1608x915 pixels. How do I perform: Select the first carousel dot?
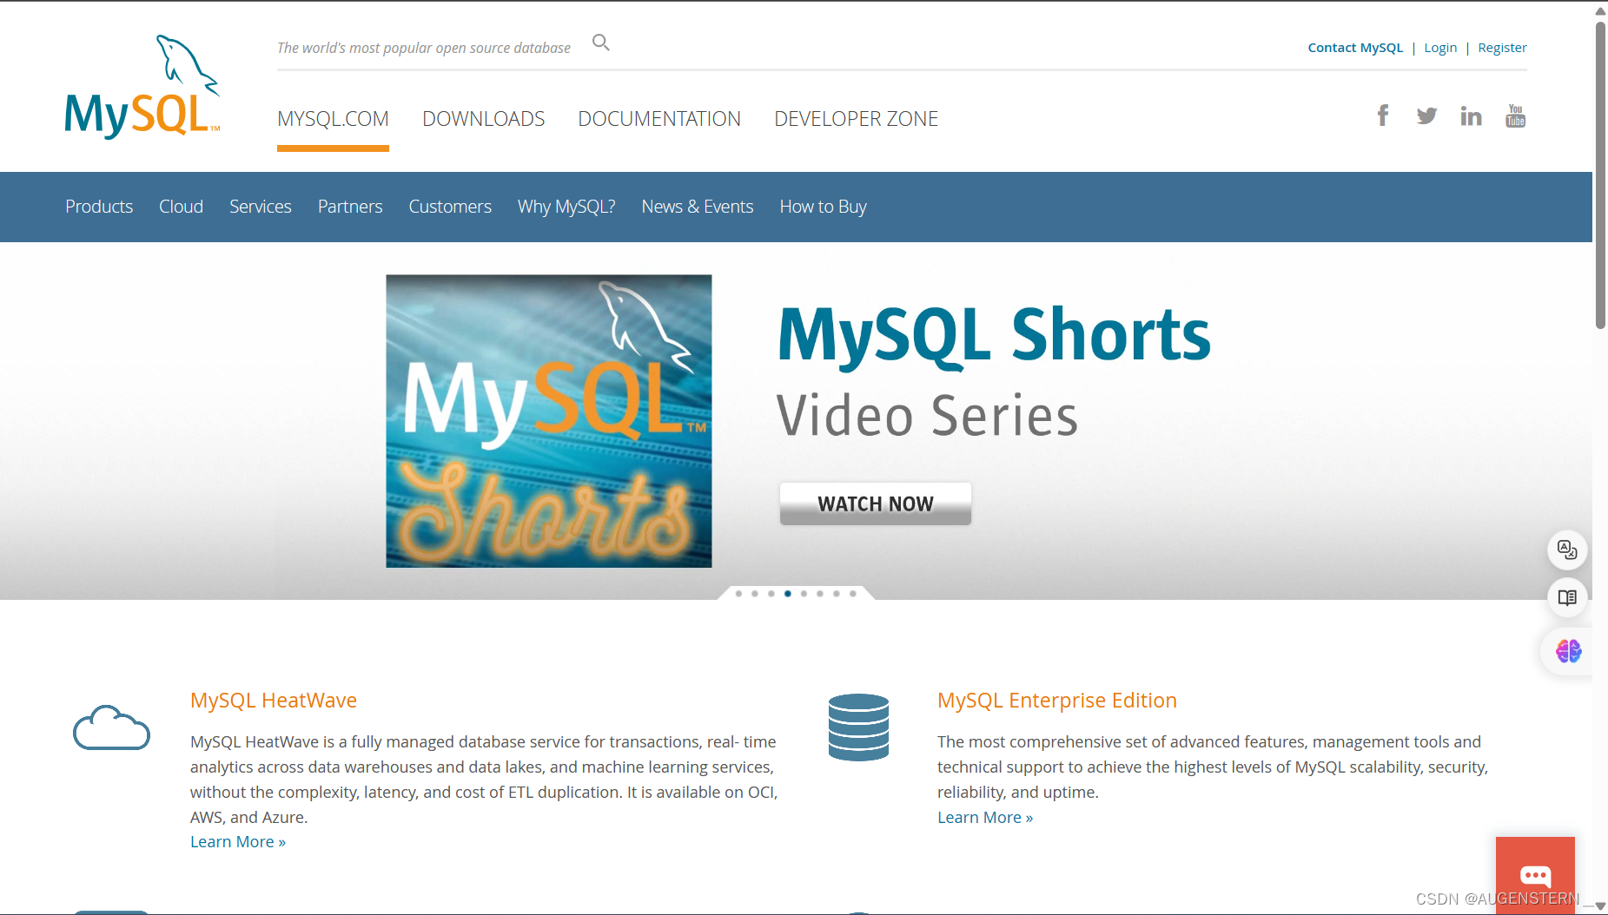tap(738, 594)
